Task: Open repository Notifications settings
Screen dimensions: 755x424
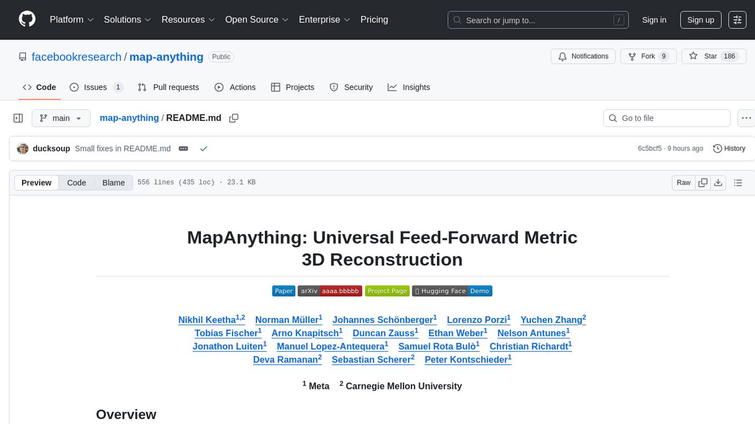Action: [x=583, y=56]
